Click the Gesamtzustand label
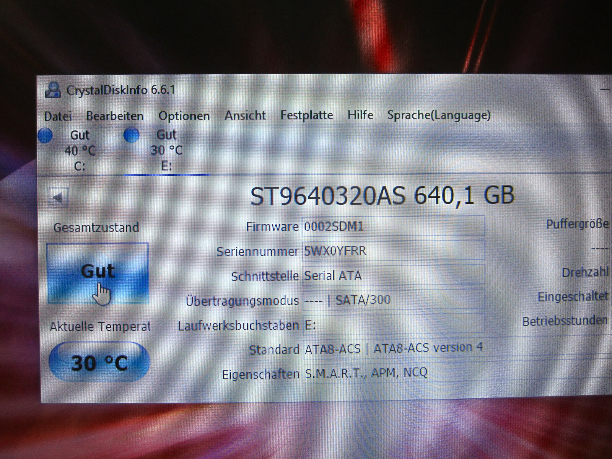This screenshot has width=612, height=459. 96,228
